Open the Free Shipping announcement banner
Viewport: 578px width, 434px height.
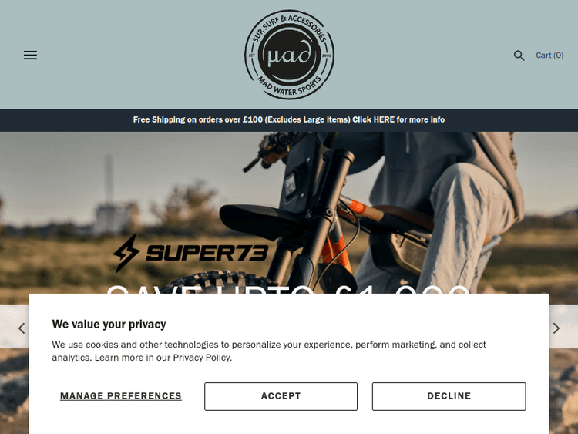click(x=289, y=119)
